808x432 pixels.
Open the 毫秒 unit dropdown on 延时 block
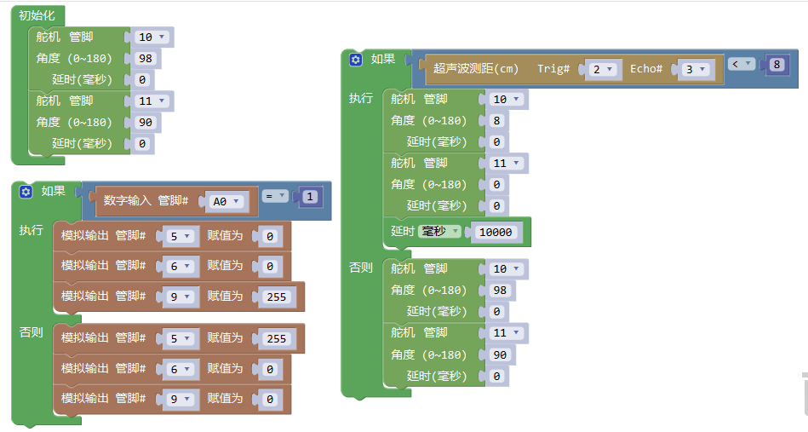[x=439, y=232]
